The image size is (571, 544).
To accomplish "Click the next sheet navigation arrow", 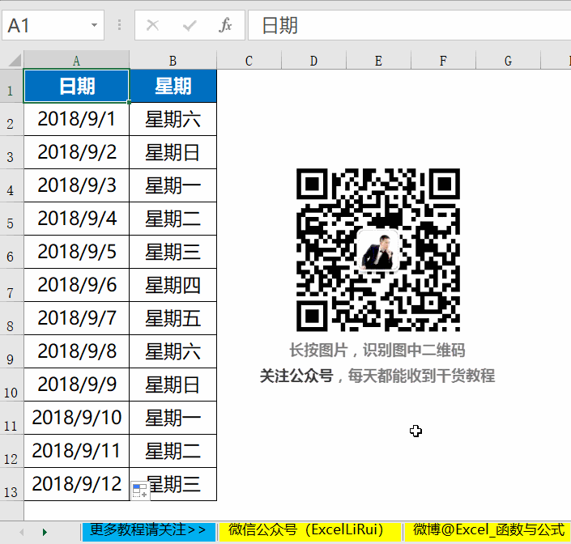I will (x=45, y=532).
